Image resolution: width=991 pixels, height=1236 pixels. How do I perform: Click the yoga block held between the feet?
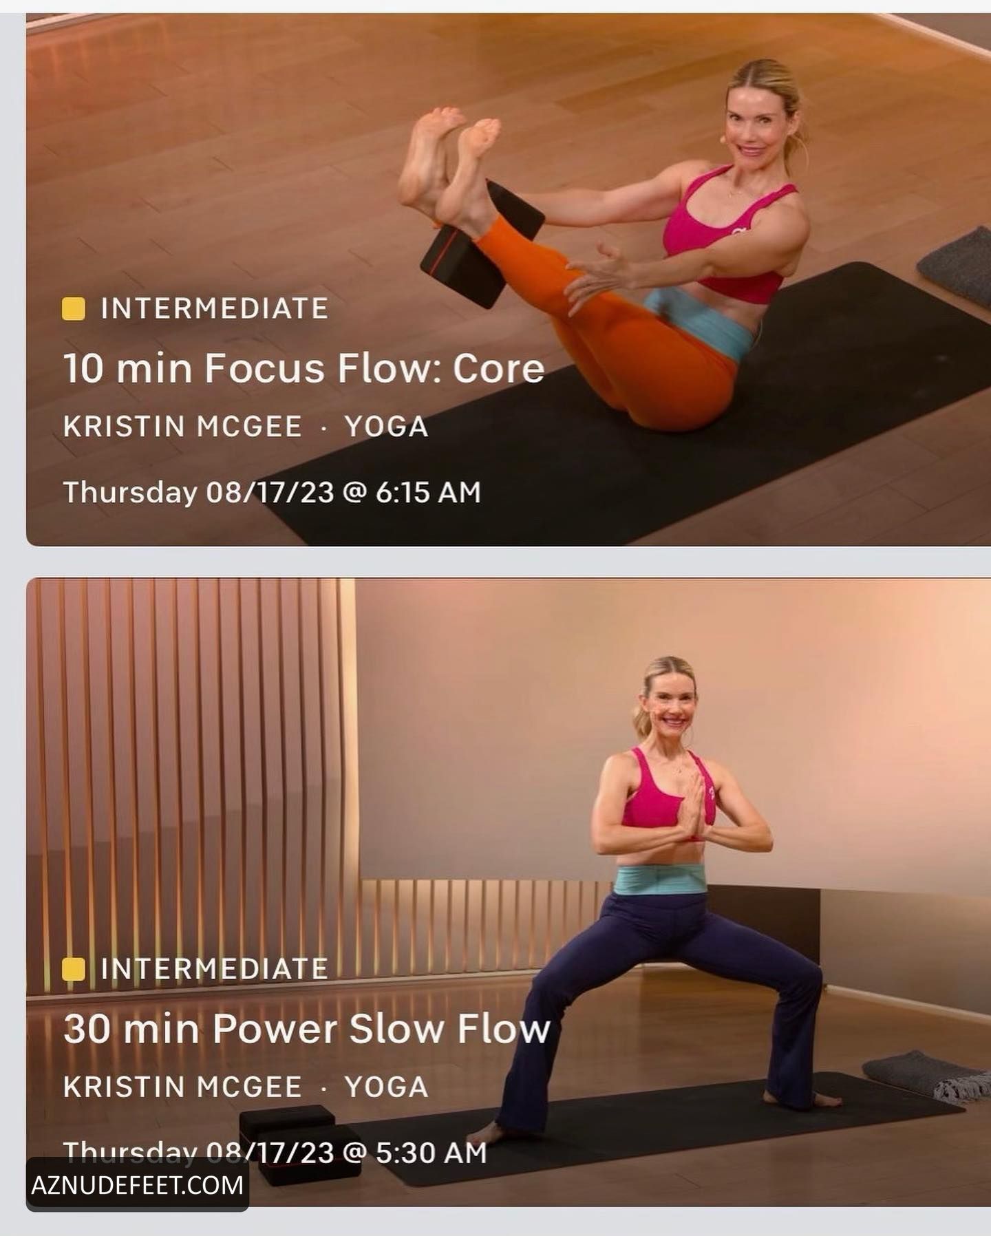click(482, 244)
